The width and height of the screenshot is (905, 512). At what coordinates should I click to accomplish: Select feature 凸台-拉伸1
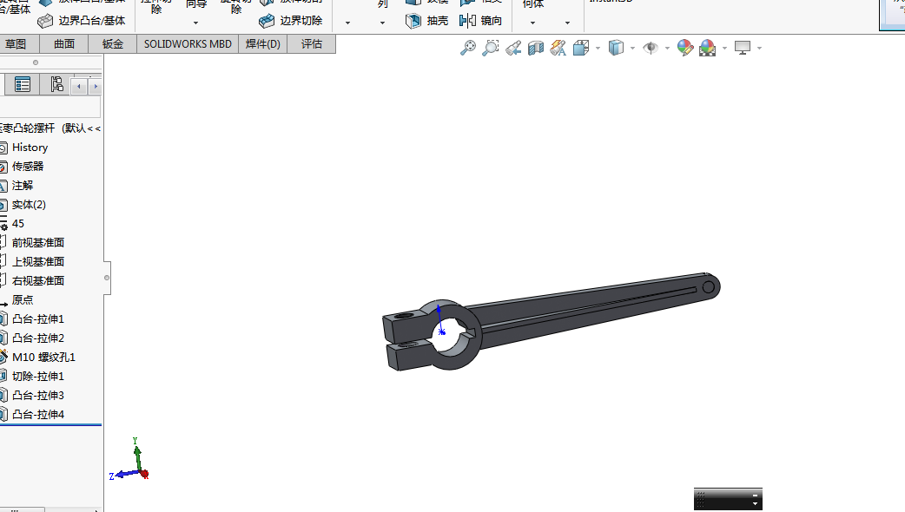coord(38,318)
